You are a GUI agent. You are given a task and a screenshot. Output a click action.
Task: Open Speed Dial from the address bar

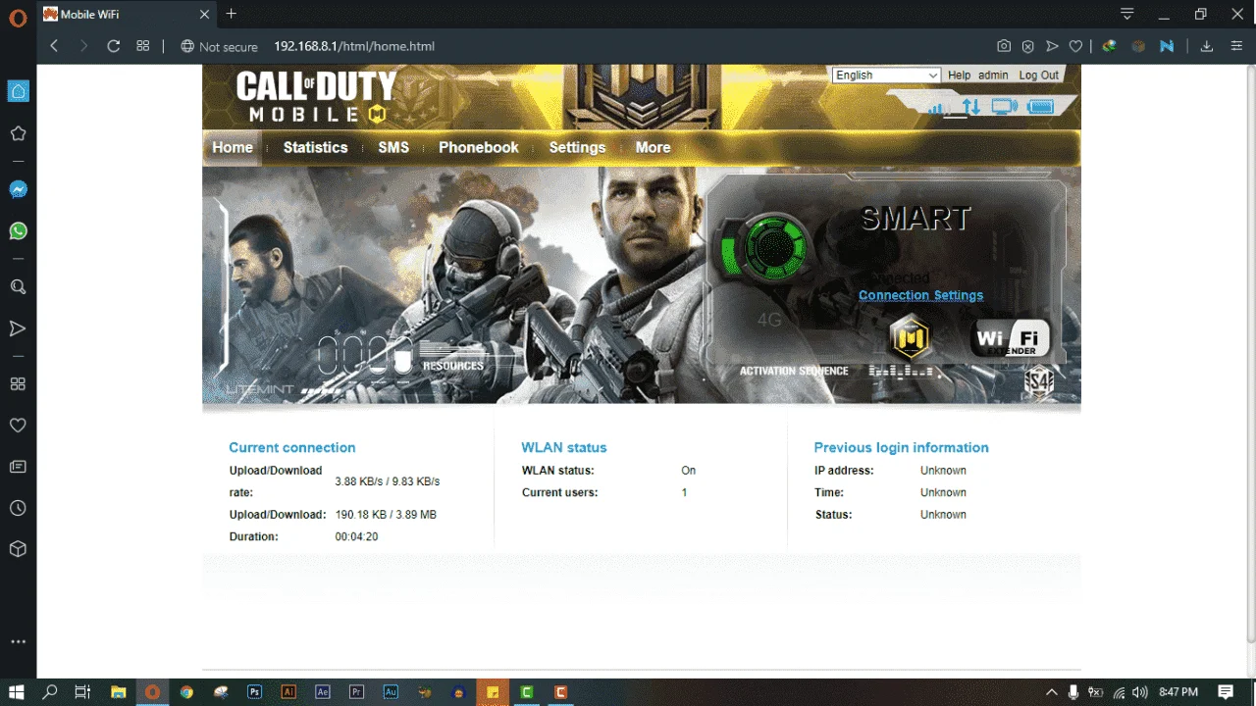pos(143,46)
